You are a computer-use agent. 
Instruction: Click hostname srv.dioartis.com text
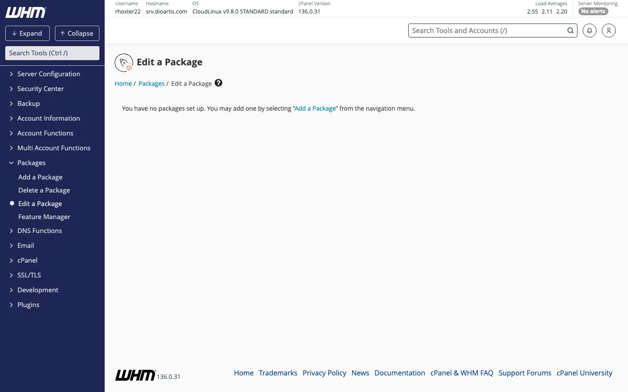166,12
